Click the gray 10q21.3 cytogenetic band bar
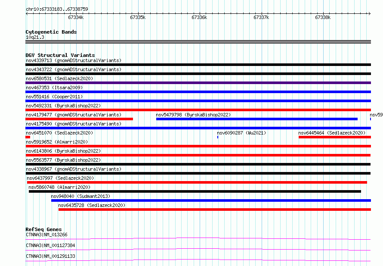 [198, 42]
